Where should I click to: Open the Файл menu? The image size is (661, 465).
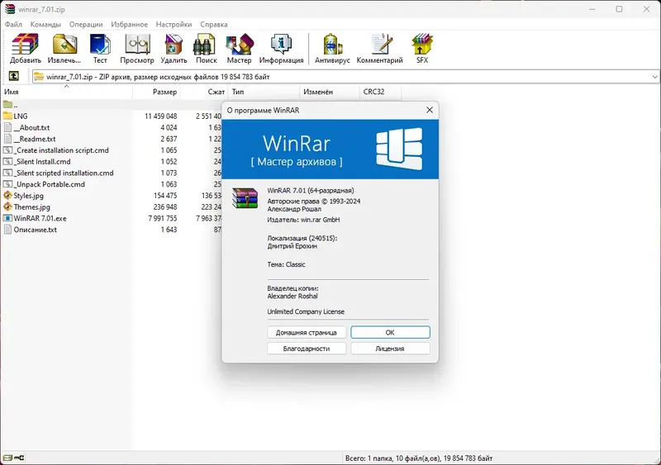click(x=13, y=25)
